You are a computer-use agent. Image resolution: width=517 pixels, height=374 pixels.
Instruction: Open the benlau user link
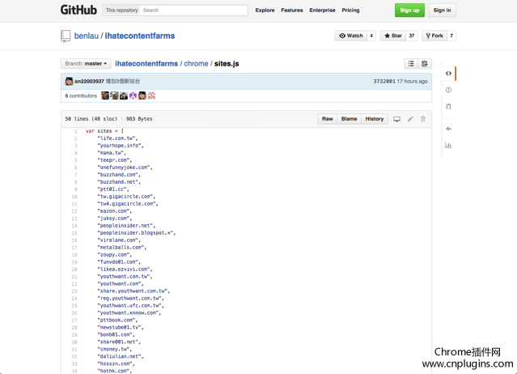[87, 36]
